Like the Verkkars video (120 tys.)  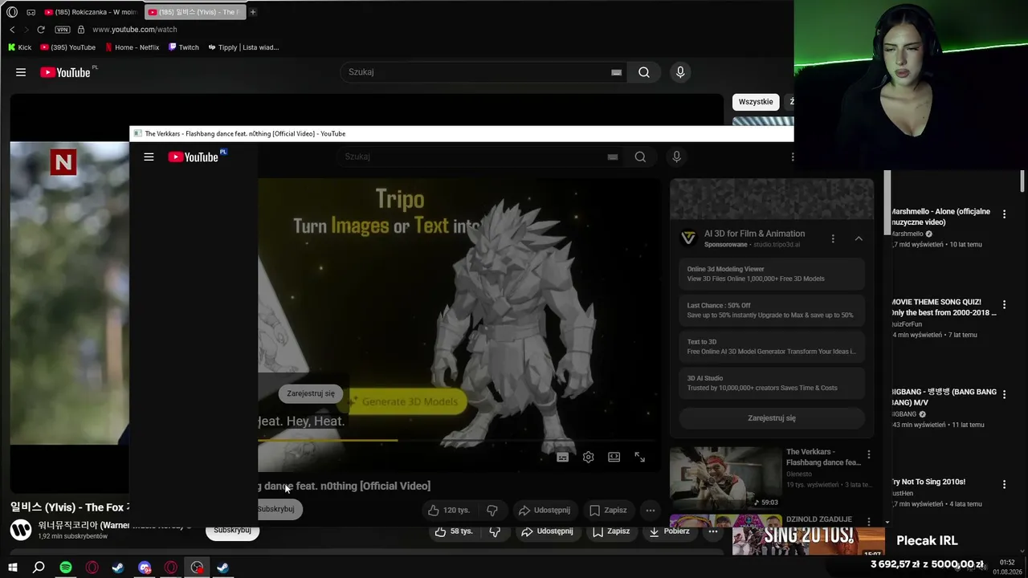click(450, 510)
